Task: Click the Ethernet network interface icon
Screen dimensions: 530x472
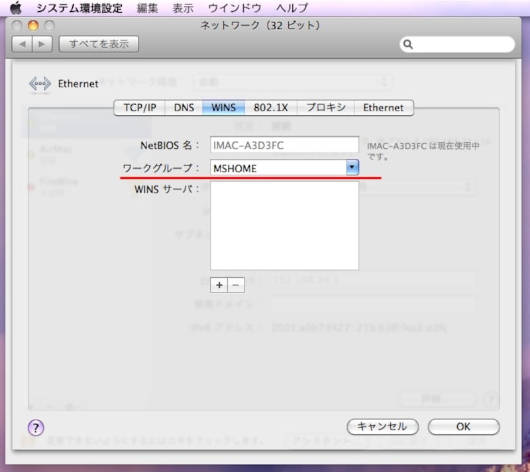Action: (x=39, y=84)
